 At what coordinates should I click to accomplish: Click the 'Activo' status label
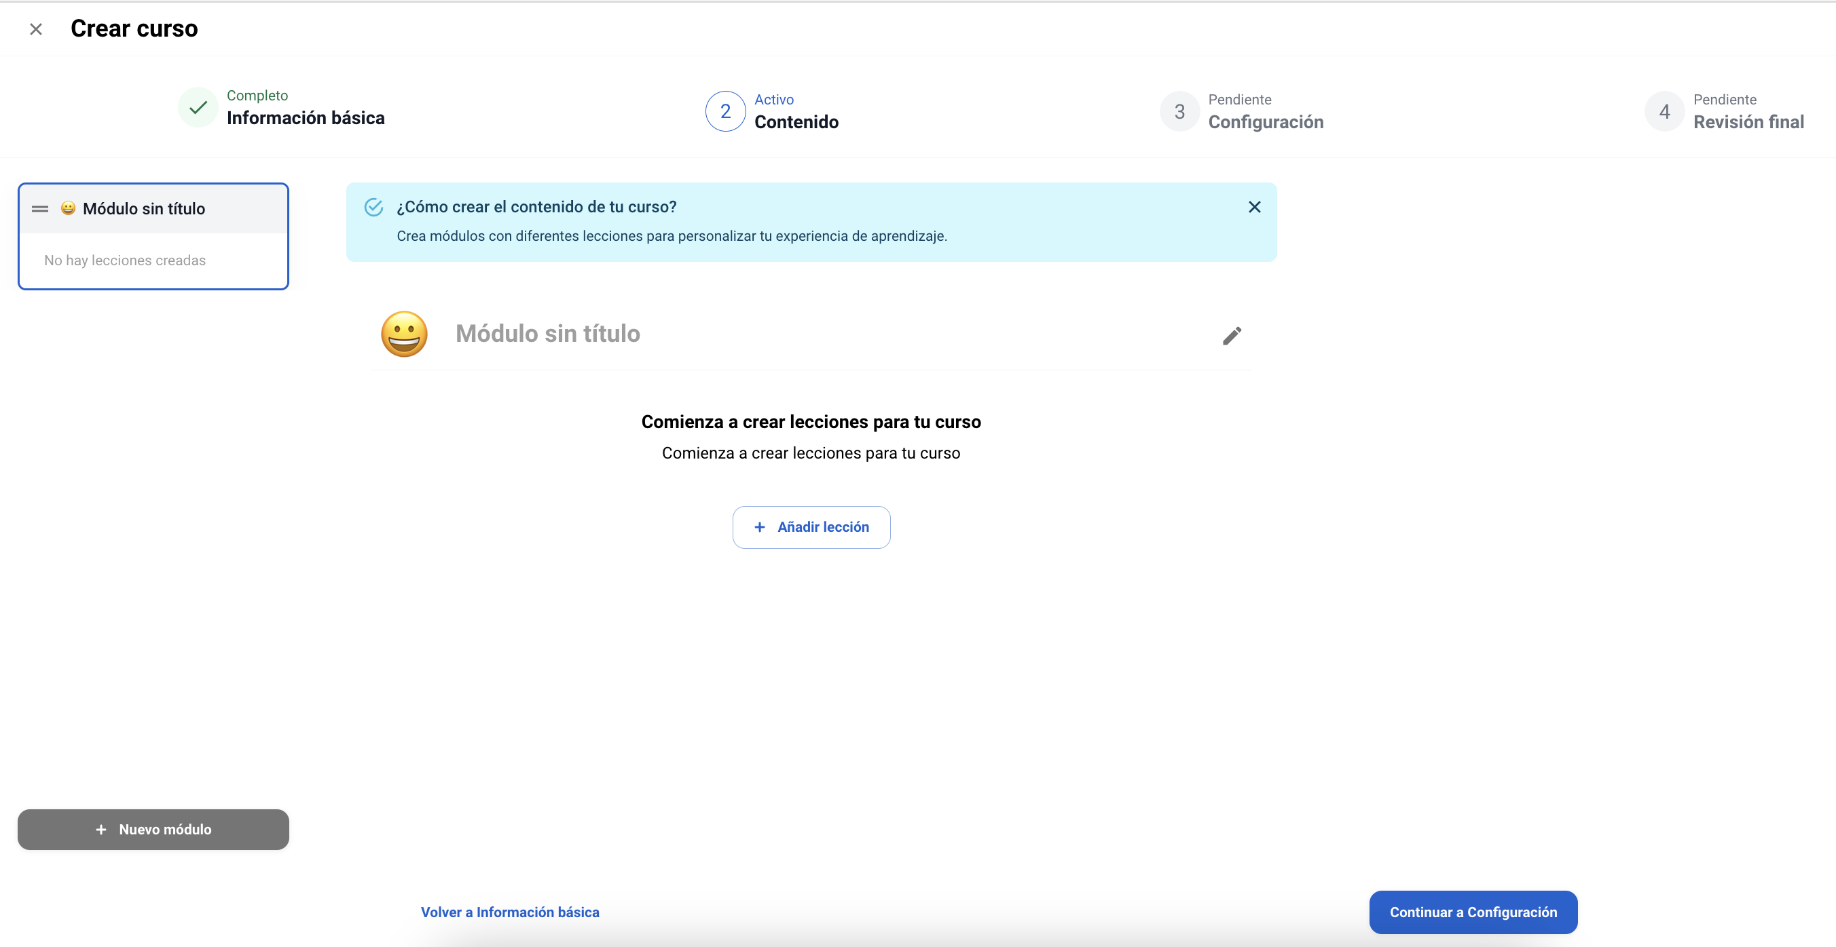pyautogui.click(x=774, y=100)
